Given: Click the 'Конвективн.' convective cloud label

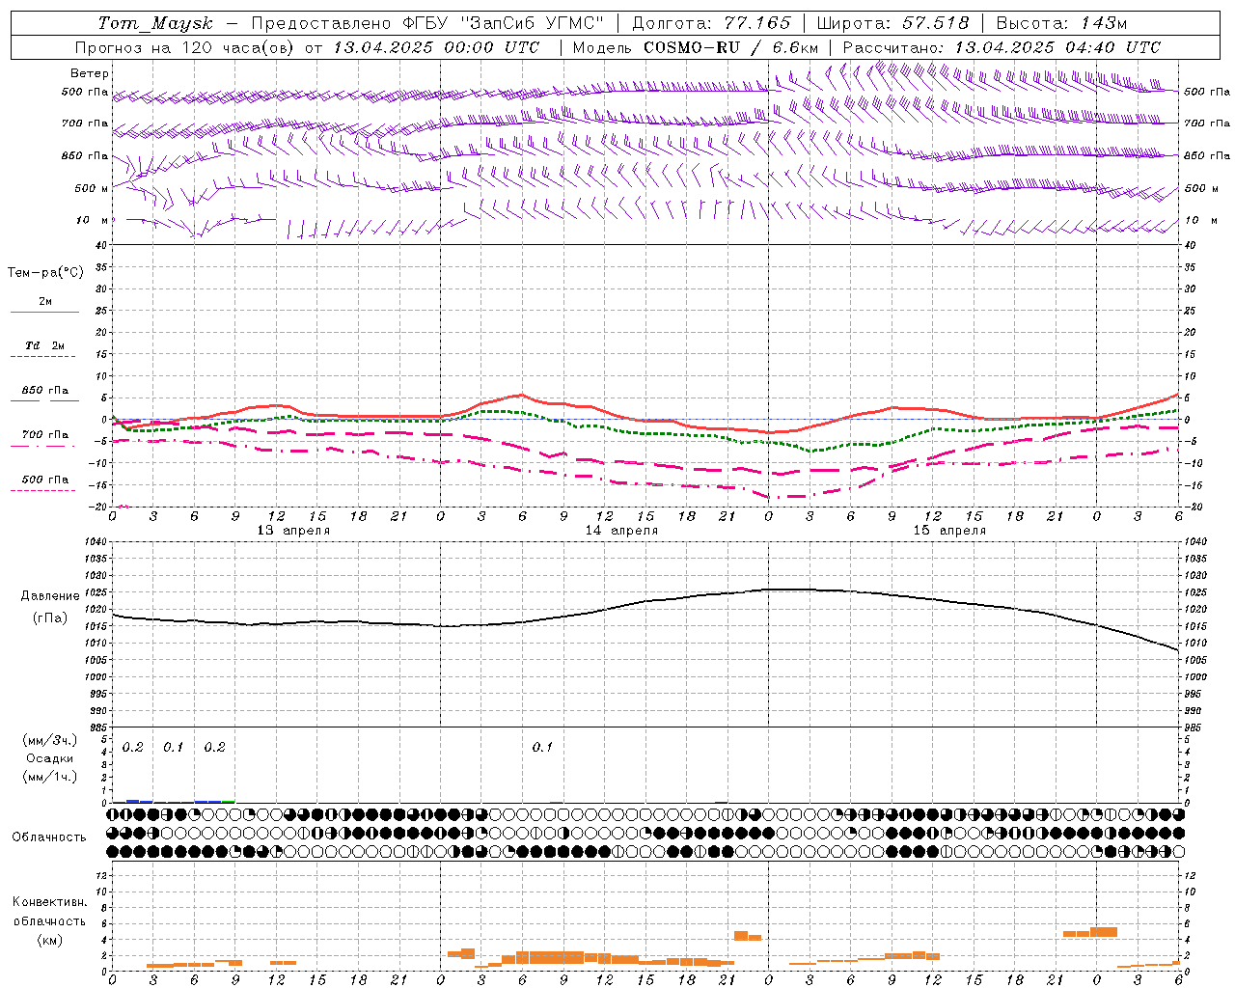Looking at the screenshot, I should (50, 902).
